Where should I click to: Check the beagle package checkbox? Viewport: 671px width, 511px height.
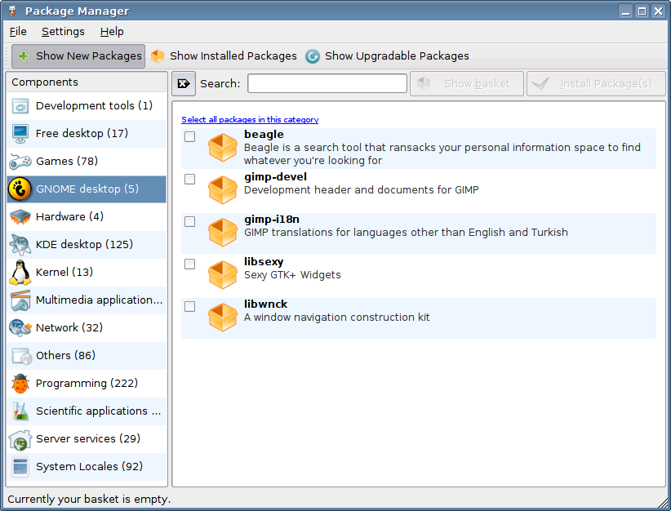(x=189, y=136)
